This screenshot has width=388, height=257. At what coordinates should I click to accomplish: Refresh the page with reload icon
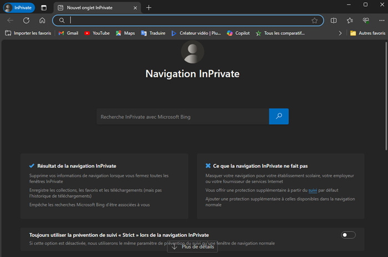(x=26, y=20)
